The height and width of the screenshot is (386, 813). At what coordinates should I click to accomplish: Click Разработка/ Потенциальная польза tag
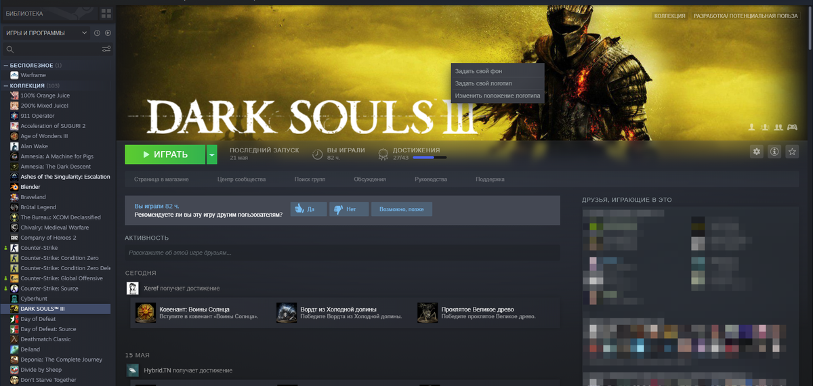tap(746, 16)
